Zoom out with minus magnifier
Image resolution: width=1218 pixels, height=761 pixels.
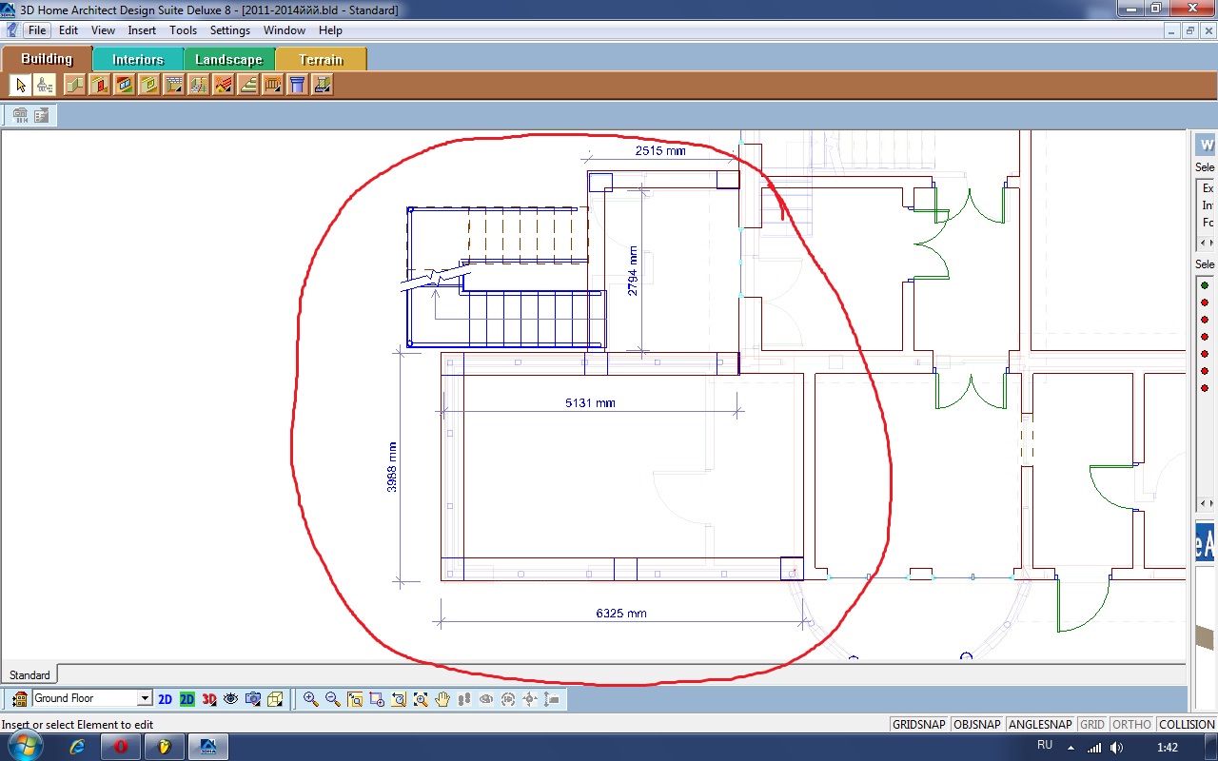(x=333, y=699)
